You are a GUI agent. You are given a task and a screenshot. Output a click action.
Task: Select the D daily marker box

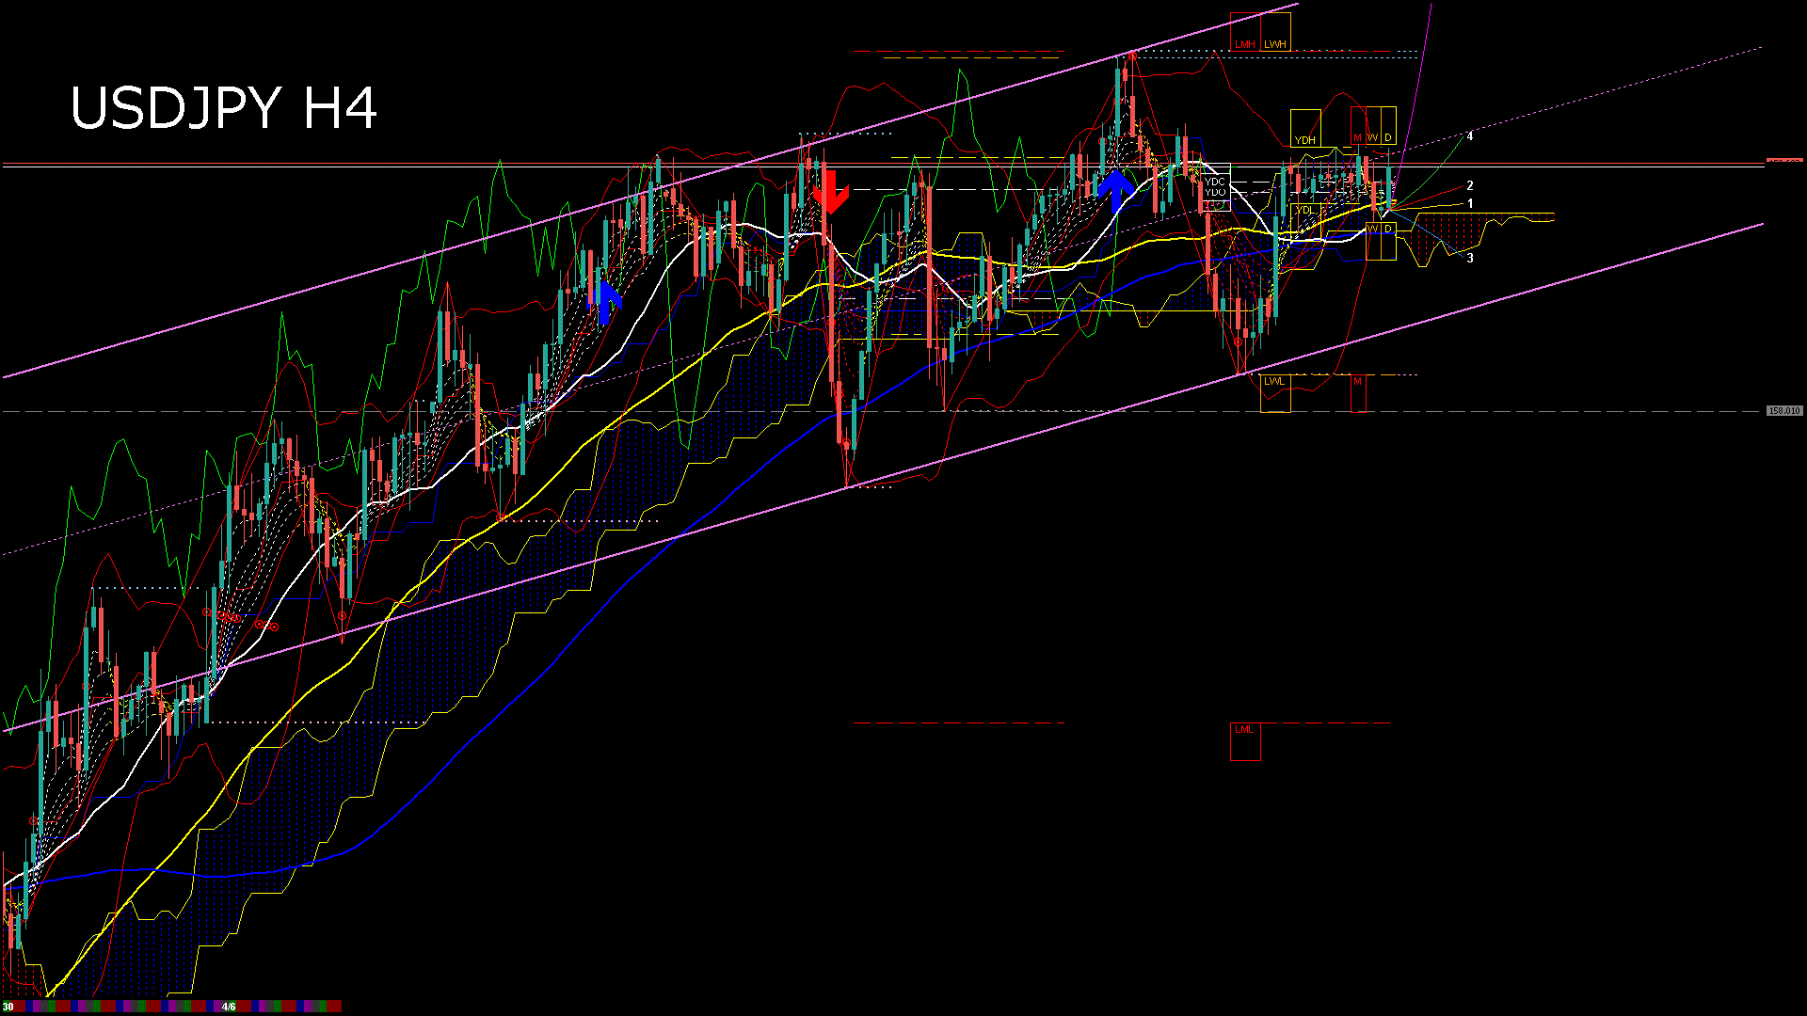click(1388, 137)
